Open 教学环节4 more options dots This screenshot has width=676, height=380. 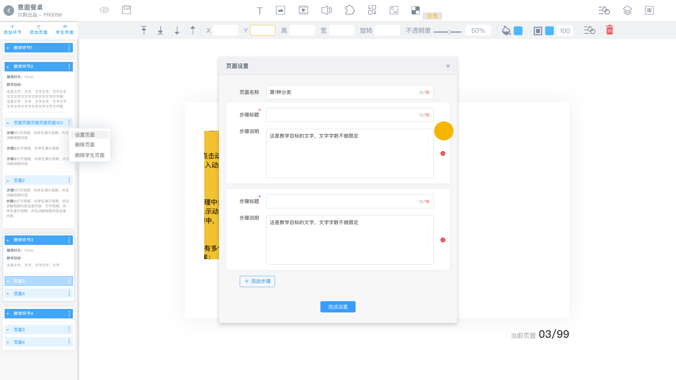(x=69, y=313)
